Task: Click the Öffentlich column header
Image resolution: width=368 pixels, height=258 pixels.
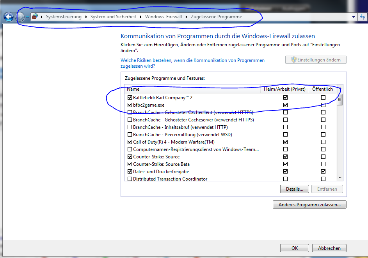Action: click(323, 89)
